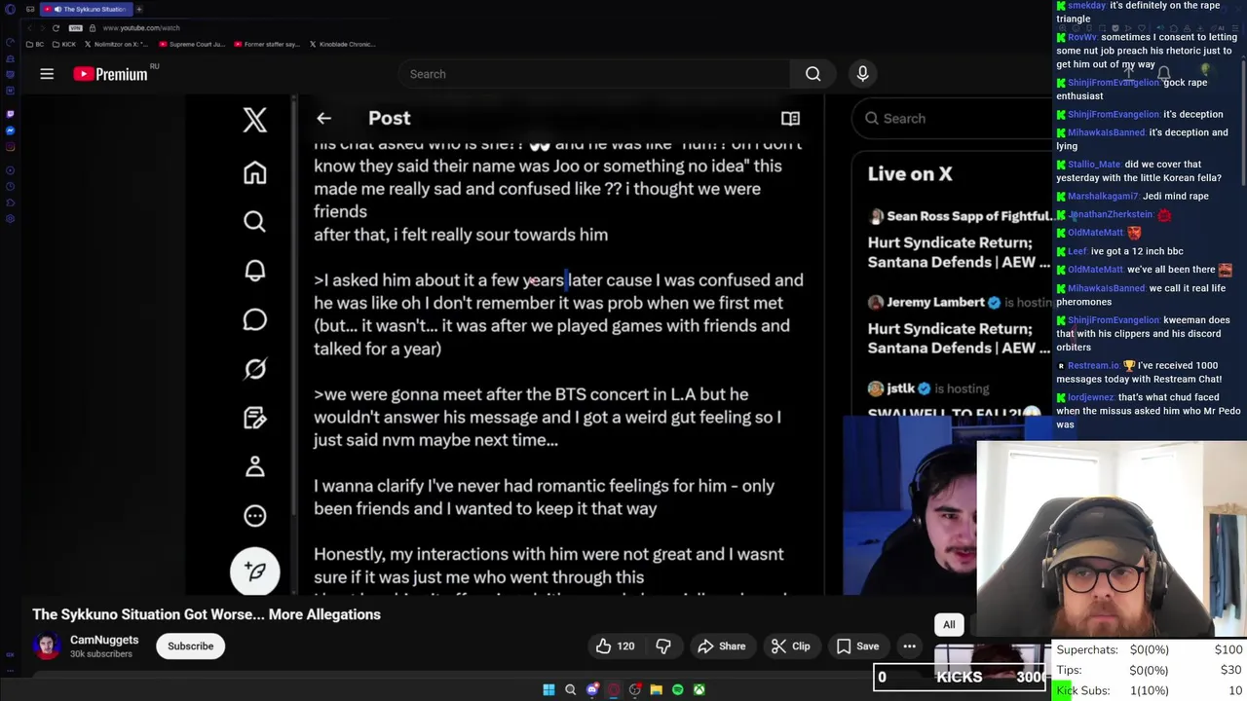Click the Opera GX logo menu
The image size is (1247, 701).
point(10,9)
